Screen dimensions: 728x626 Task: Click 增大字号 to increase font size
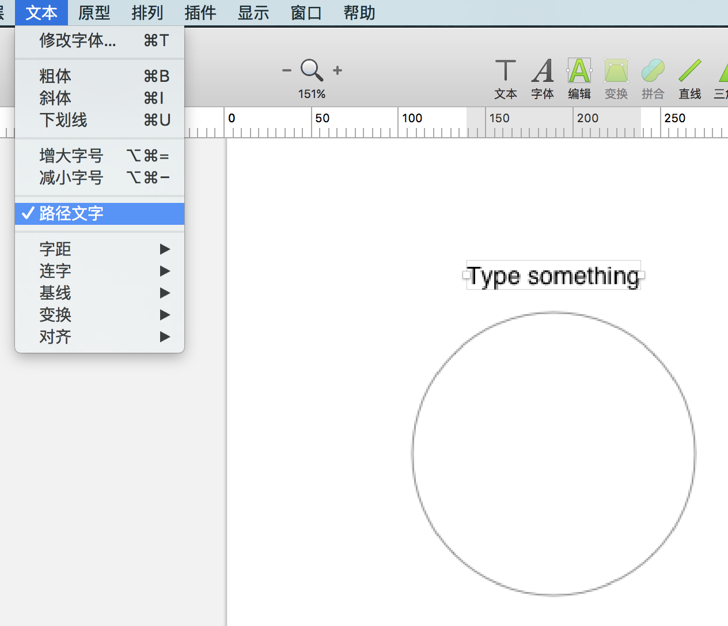tap(71, 156)
